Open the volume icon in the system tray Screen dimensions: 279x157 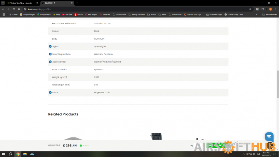click(254, 154)
